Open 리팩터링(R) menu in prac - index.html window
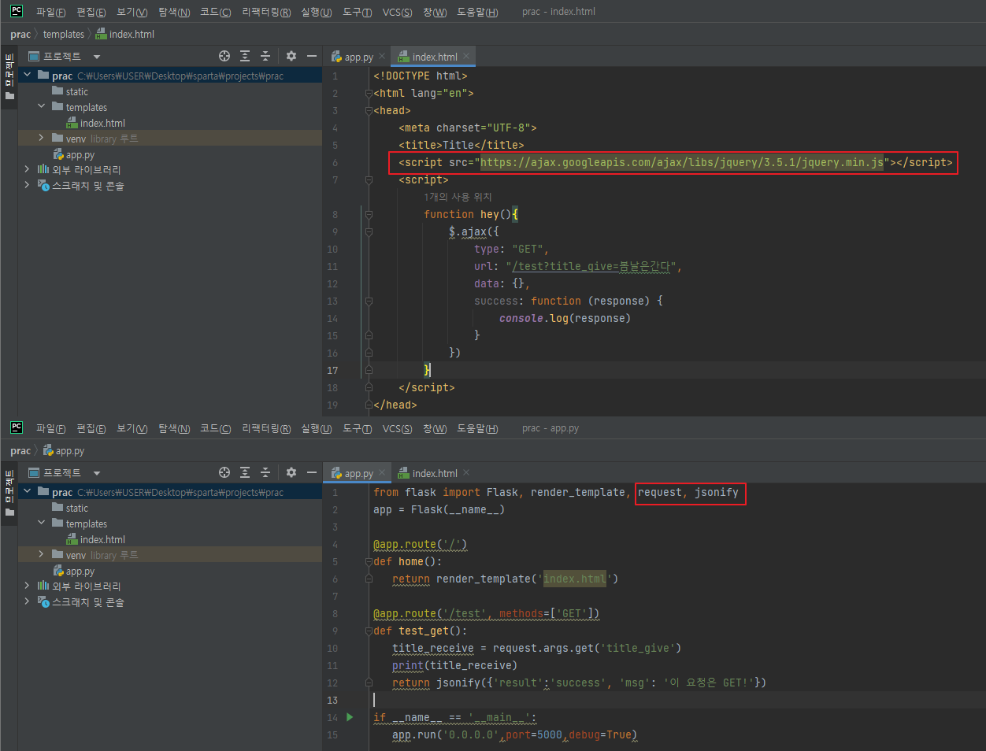Image resolution: width=986 pixels, height=751 pixels. pyautogui.click(x=266, y=12)
